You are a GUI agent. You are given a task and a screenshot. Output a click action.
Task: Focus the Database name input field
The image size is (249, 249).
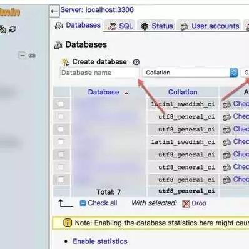99,73
